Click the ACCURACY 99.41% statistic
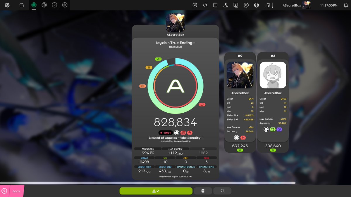The image size is (351, 197). [x=148, y=151]
